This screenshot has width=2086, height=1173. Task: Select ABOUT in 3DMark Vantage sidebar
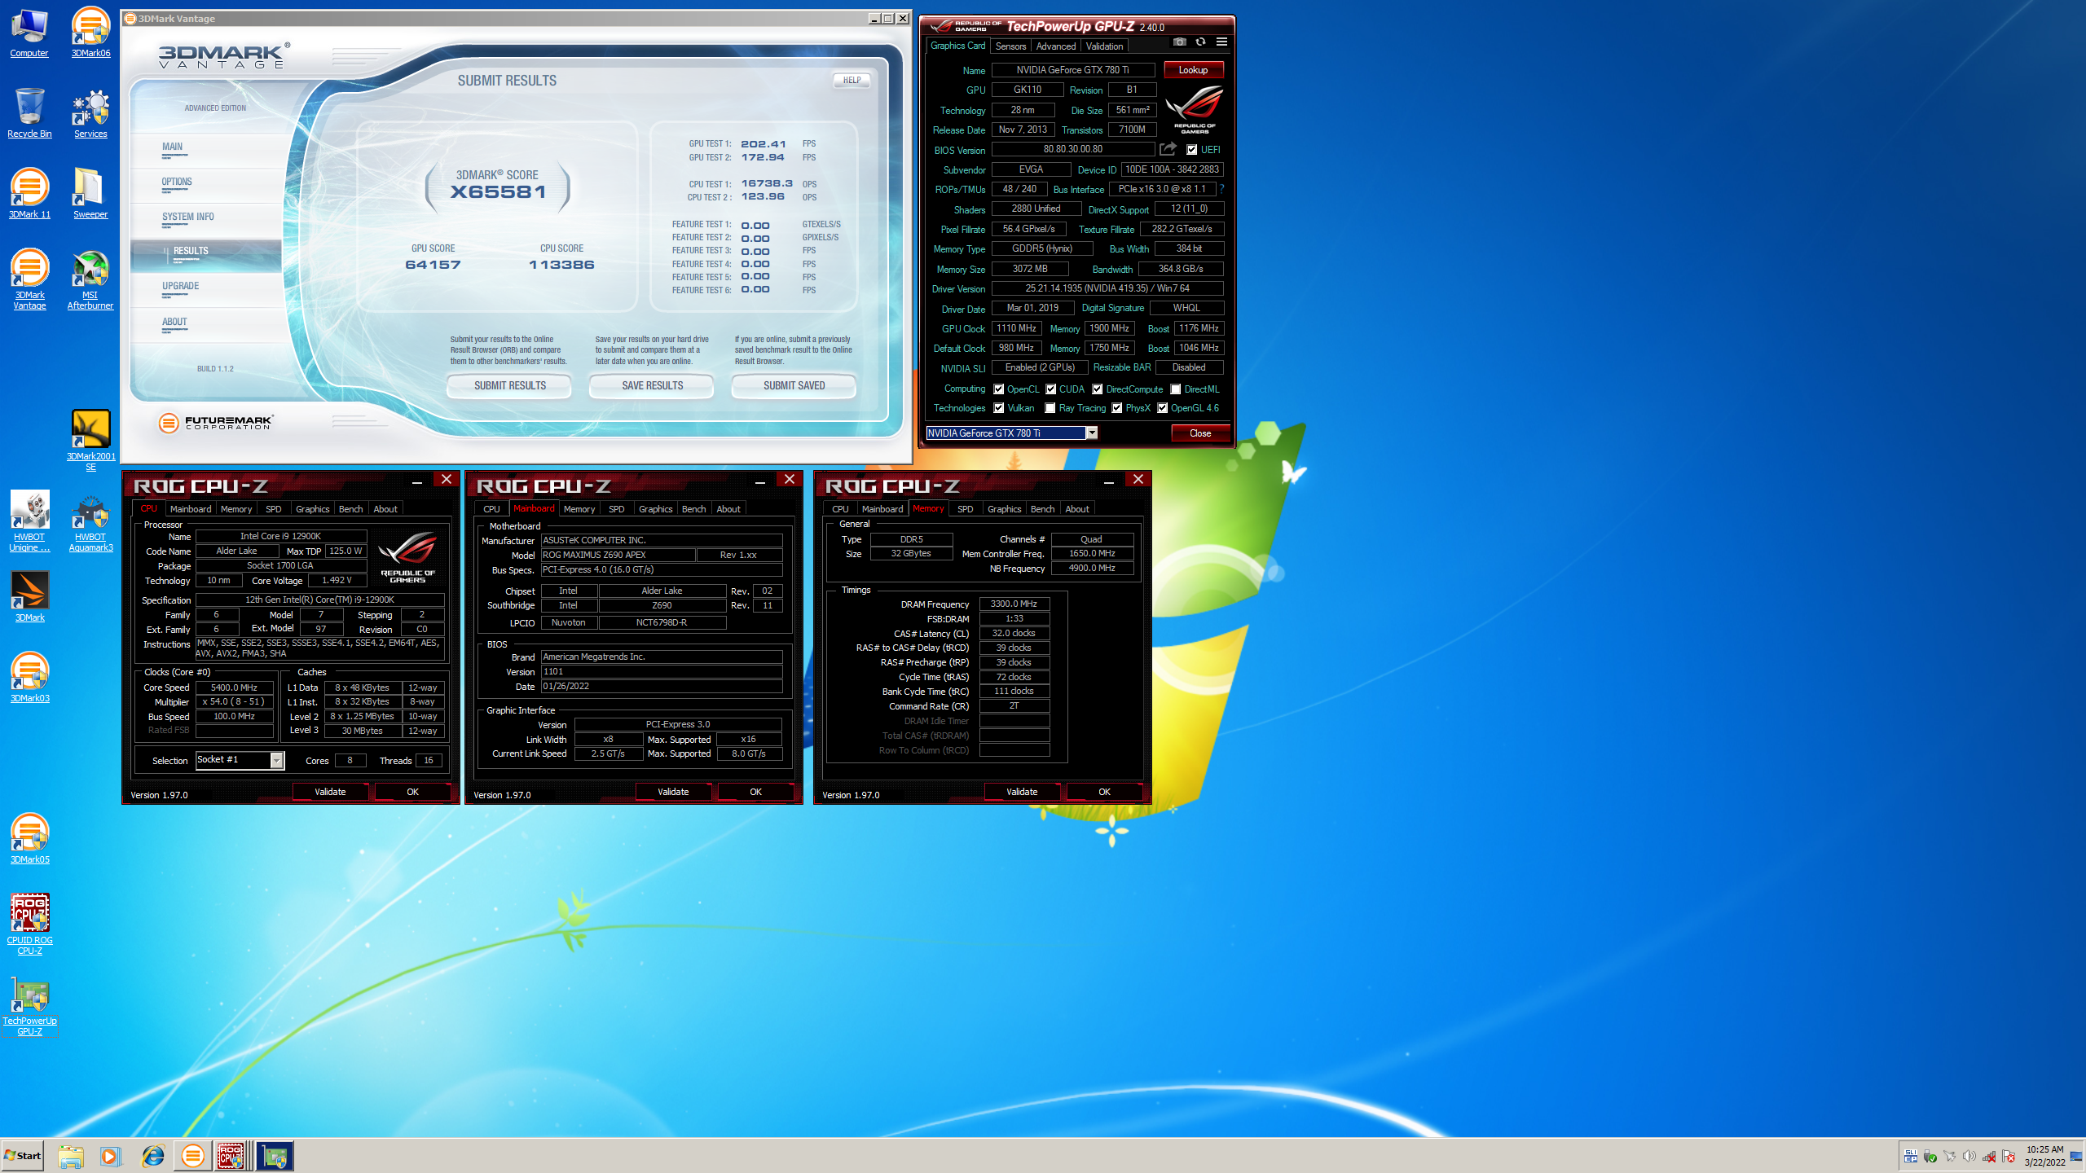[x=174, y=323]
